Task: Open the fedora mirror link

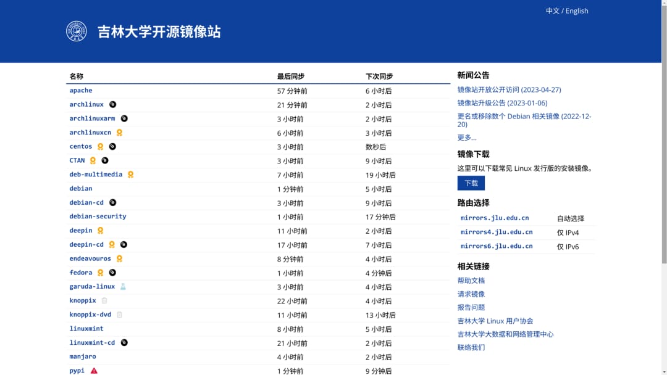Action: tap(81, 273)
